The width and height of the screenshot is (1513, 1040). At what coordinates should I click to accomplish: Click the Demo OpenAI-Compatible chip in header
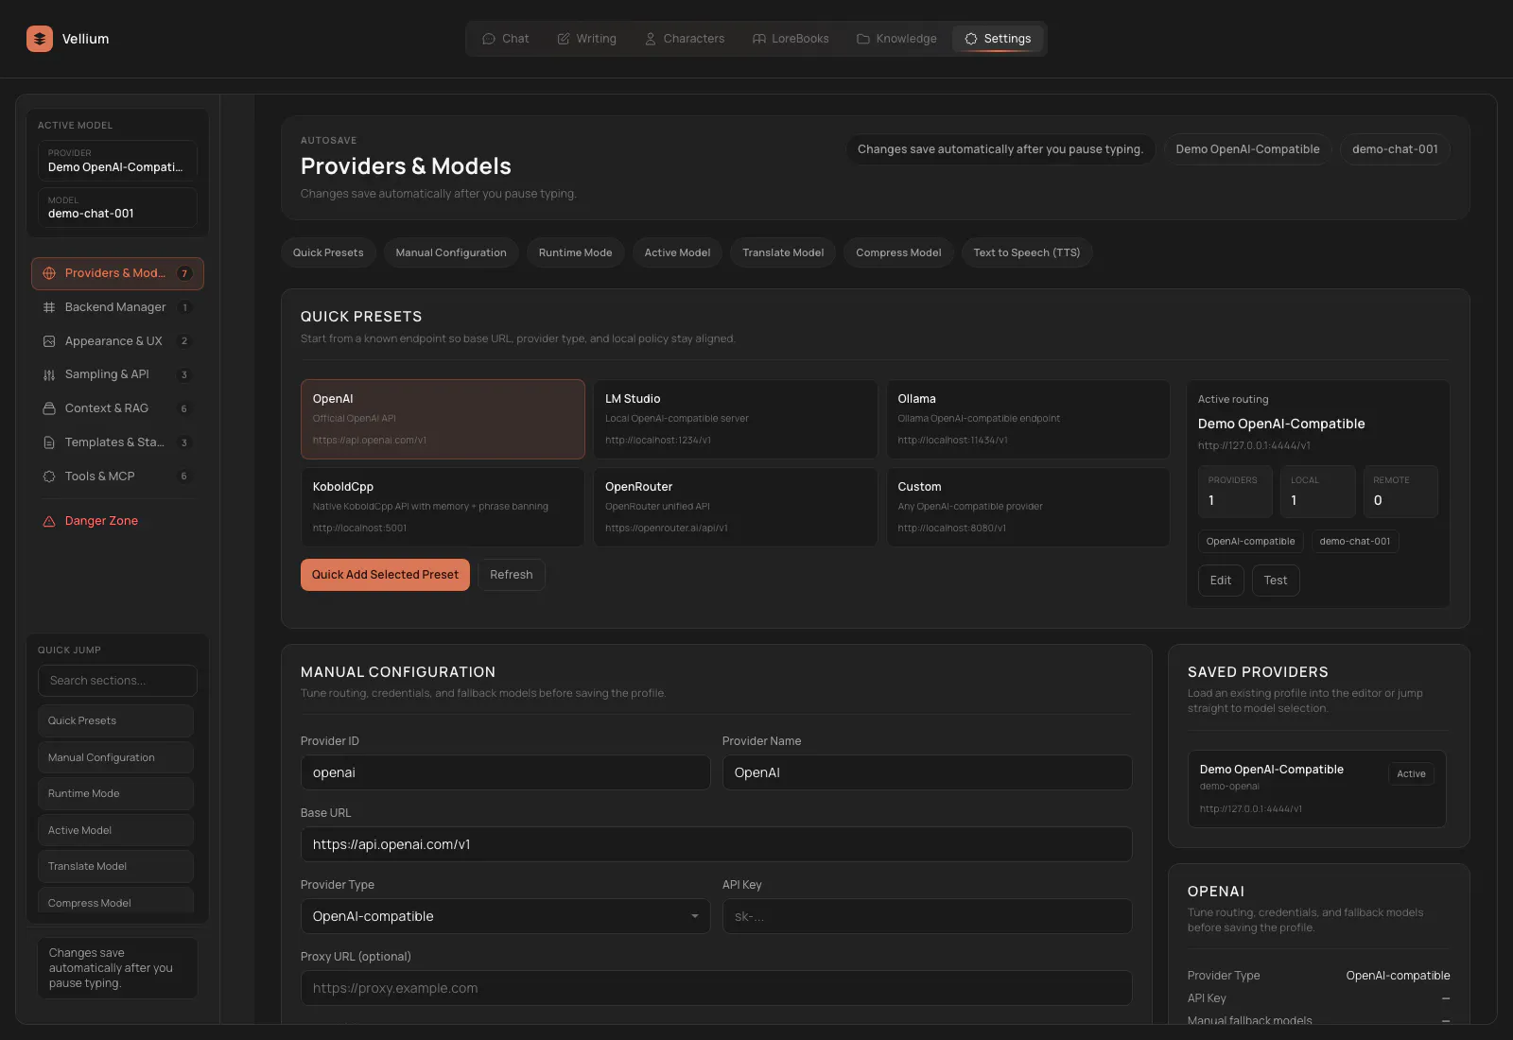[1247, 149]
